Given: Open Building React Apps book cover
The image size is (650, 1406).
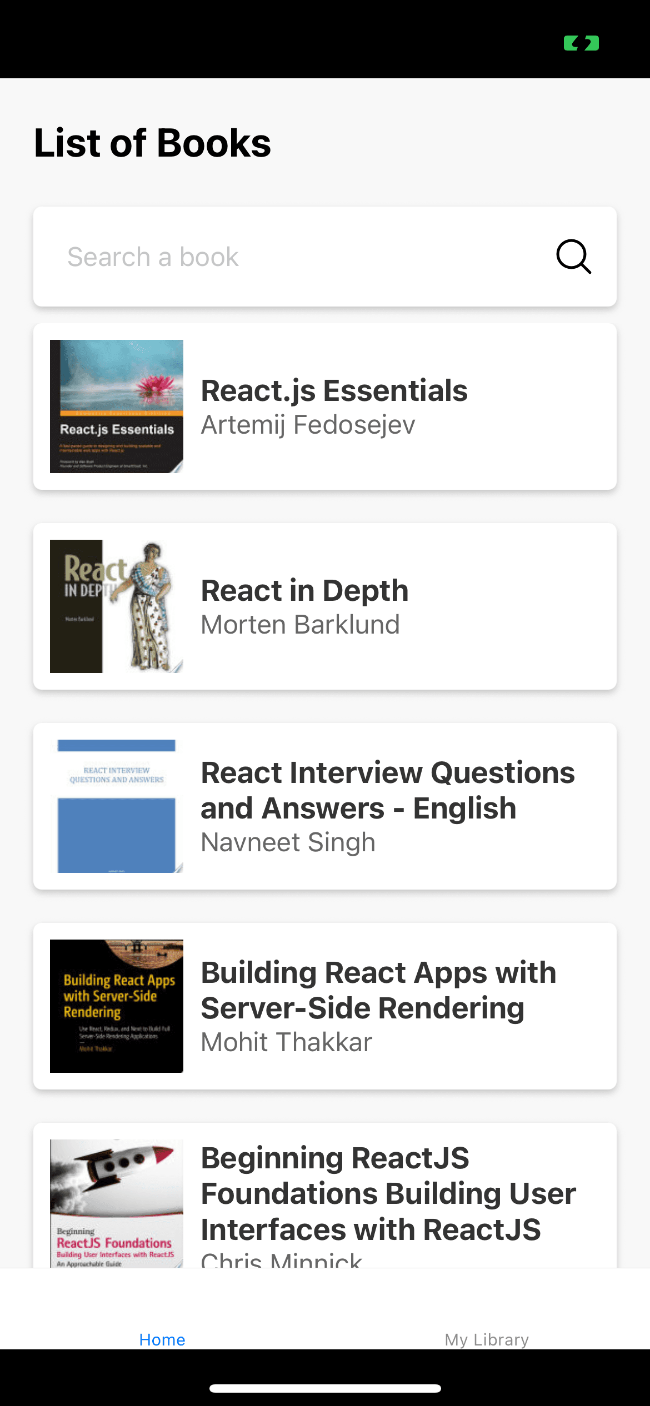Looking at the screenshot, I should [x=117, y=1006].
